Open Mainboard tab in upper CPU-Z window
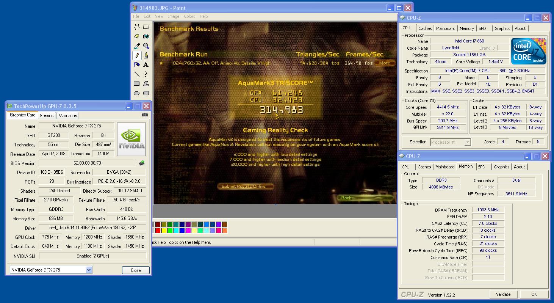This screenshot has height=303, width=554. (x=446, y=28)
